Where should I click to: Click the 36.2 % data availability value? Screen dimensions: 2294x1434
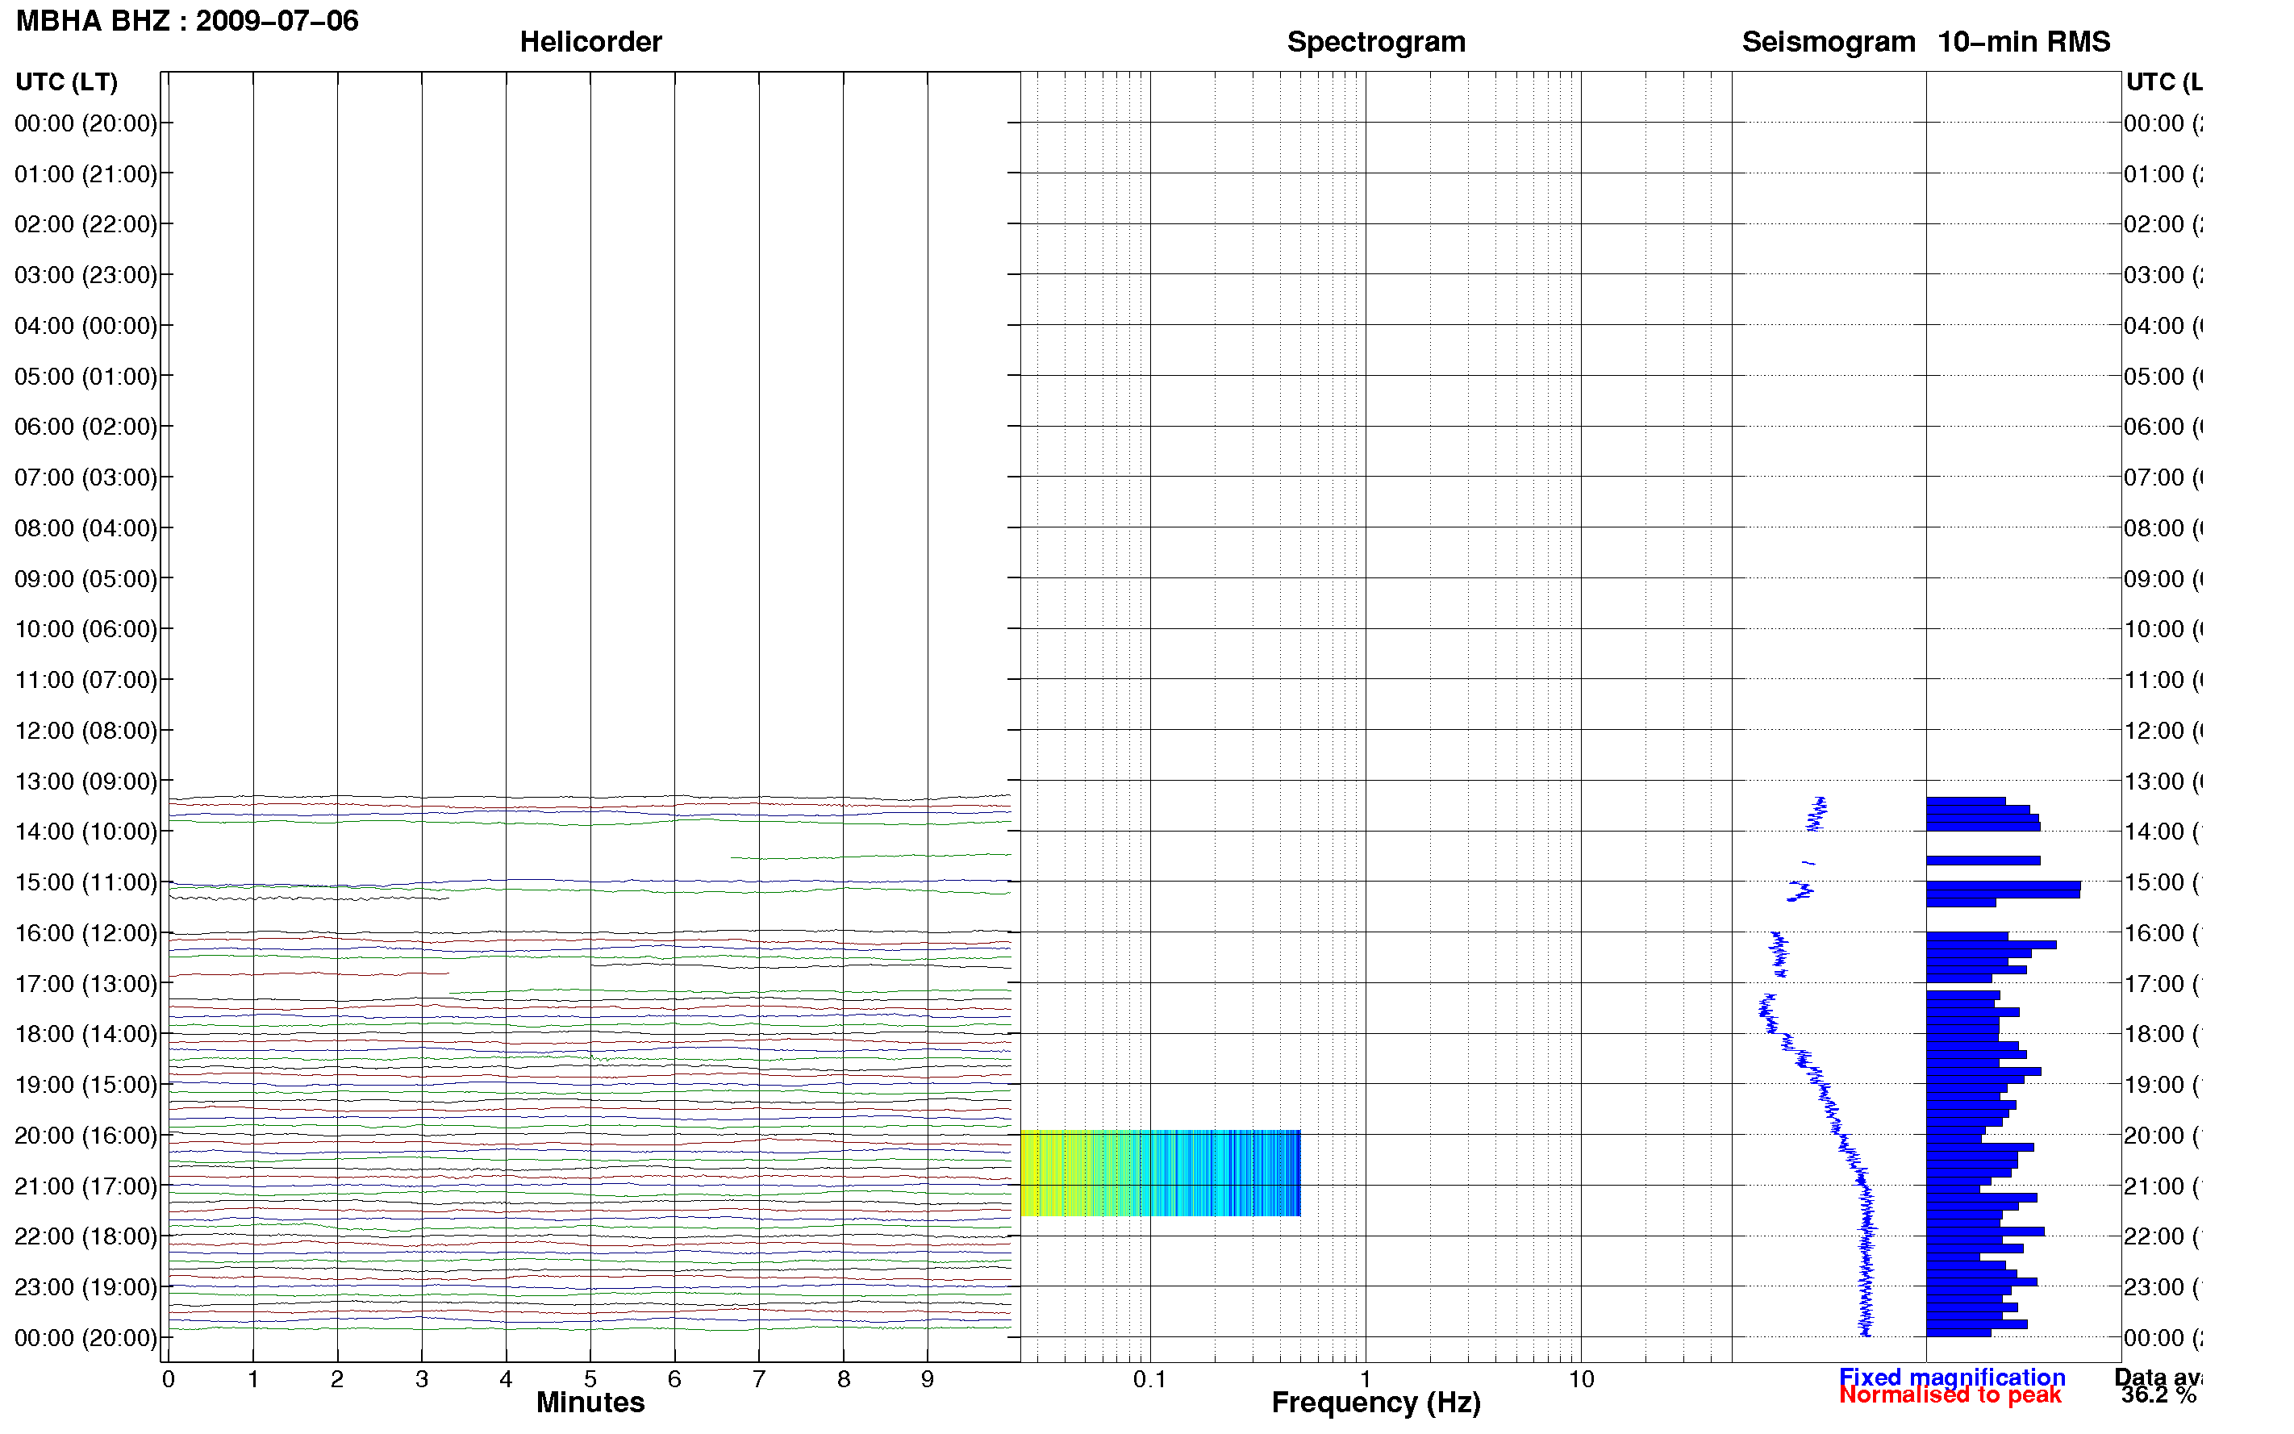click(x=2158, y=1395)
